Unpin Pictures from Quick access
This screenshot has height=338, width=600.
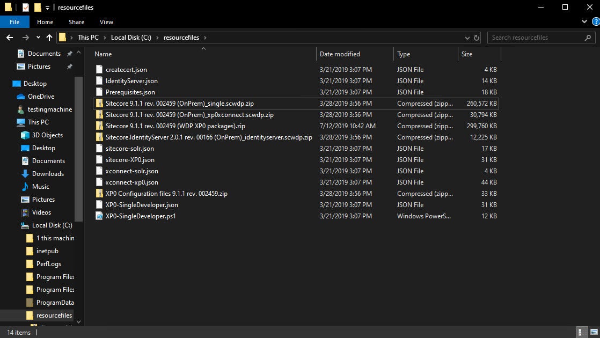[x=70, y=67]
